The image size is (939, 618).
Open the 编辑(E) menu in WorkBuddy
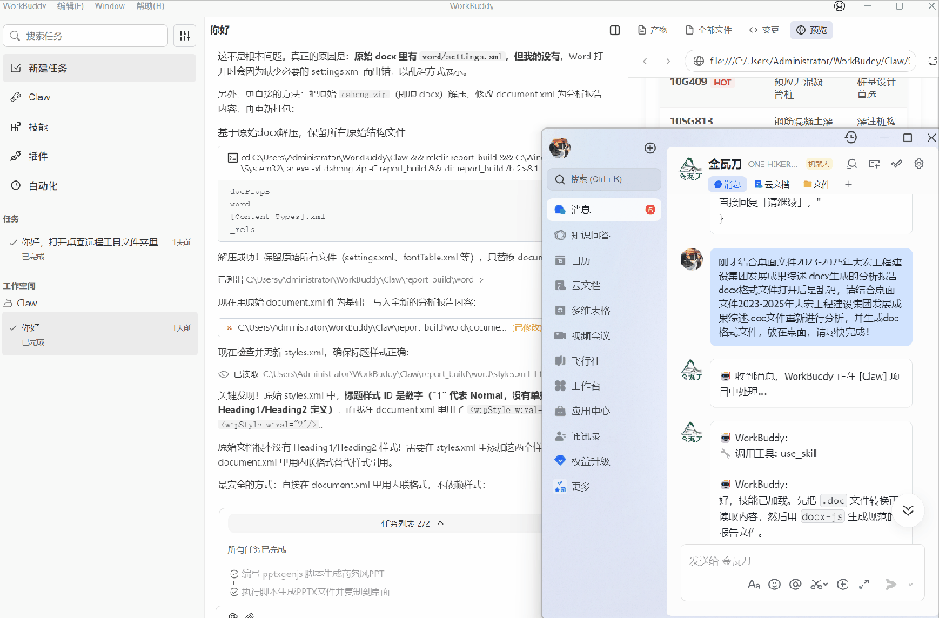click(x=70, y=6)
